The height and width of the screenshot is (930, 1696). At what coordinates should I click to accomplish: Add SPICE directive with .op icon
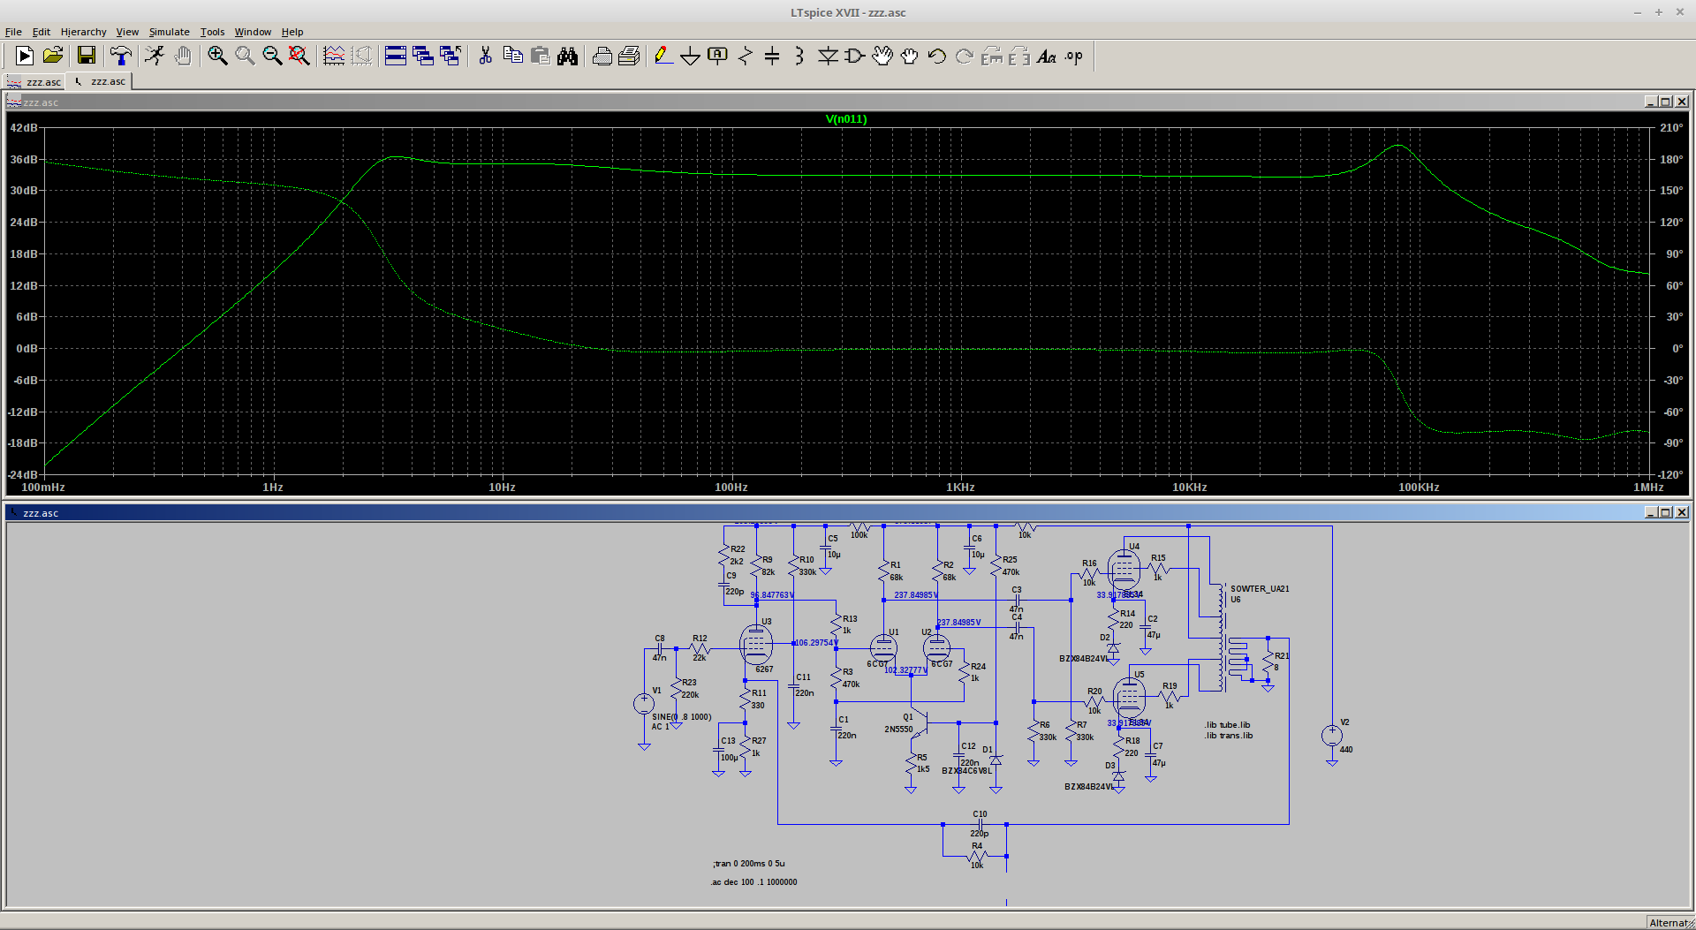[x=1074, y=56]
